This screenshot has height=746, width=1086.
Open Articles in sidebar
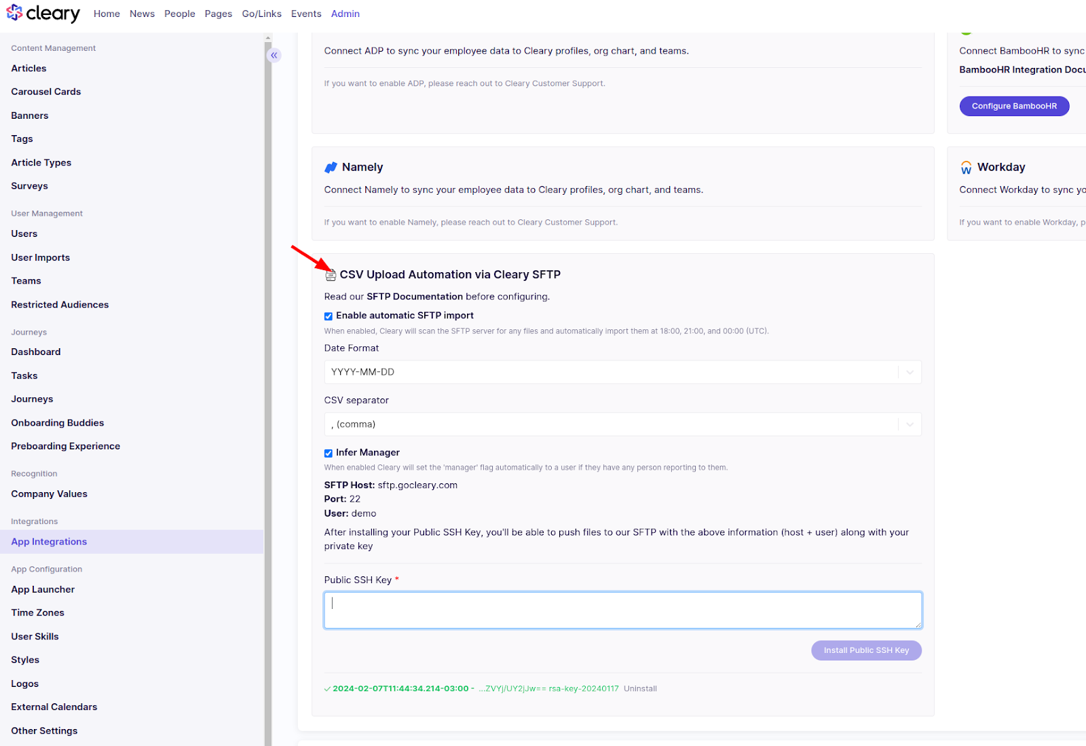[29, 69]
